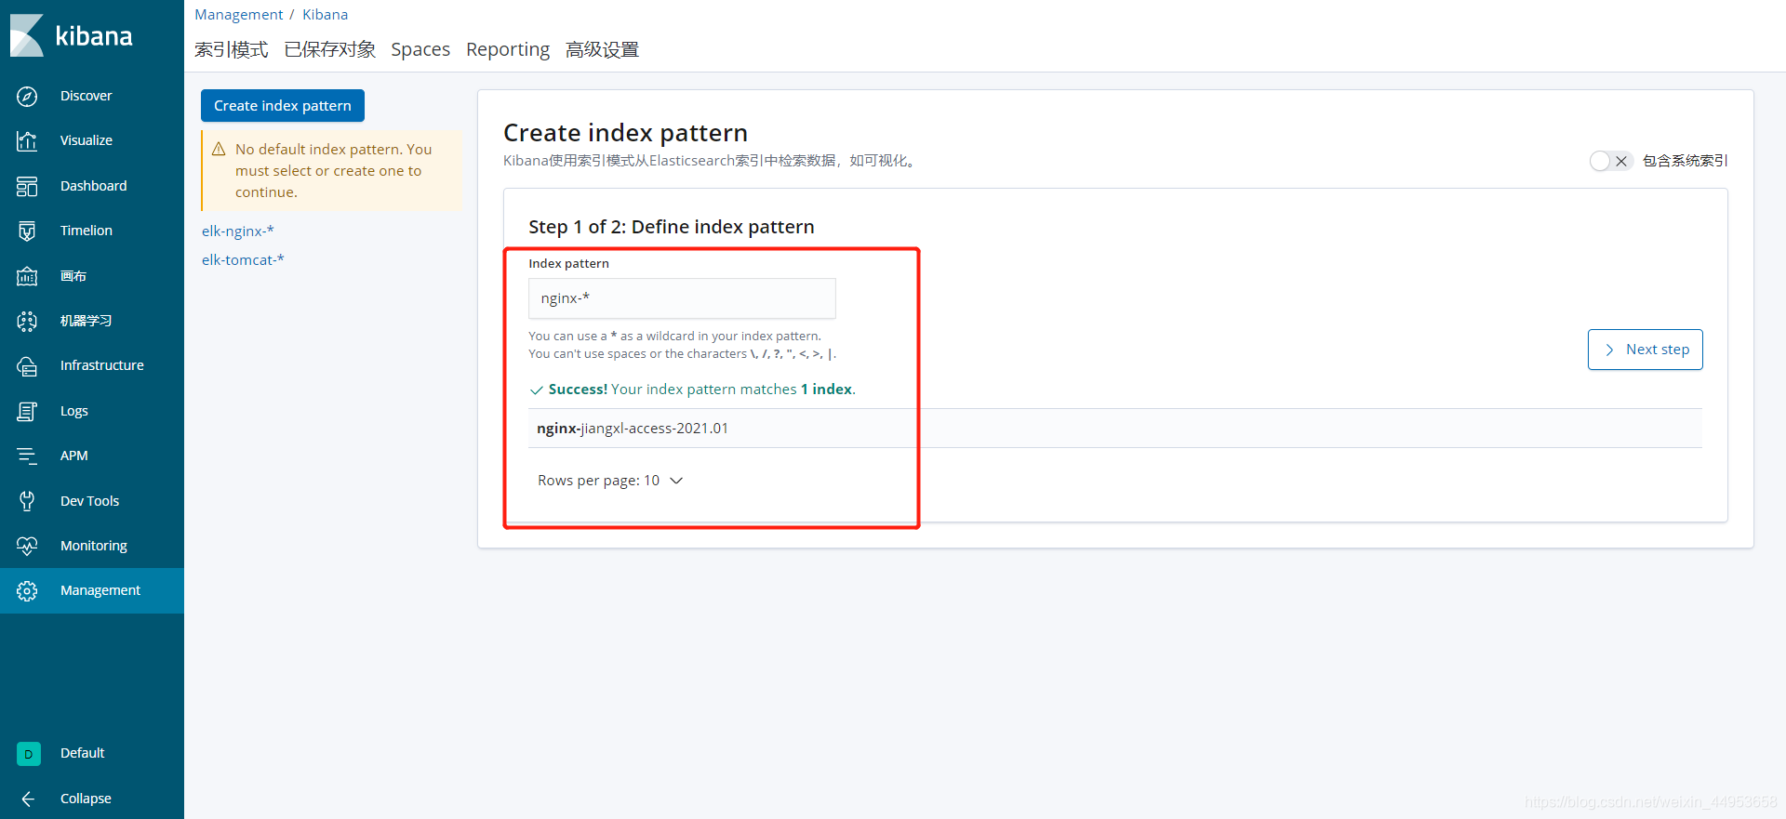
Task: Switch to the Reporting tab
Action: [x=508, y=49]
